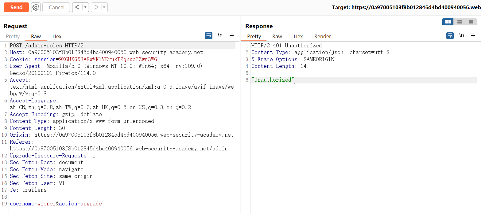481x214 pixels.
Task: Switch to top-bottom split layout
Action: [460, 22]
